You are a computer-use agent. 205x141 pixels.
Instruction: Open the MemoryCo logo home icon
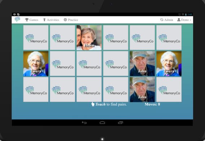pyautogui.click(x=17, y=19)
